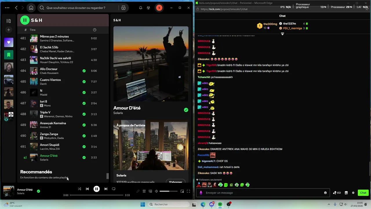Screen dimensions: 371x209
Task: Open Spotify Home
Action: pyautogui.click(x=31, y=8)
